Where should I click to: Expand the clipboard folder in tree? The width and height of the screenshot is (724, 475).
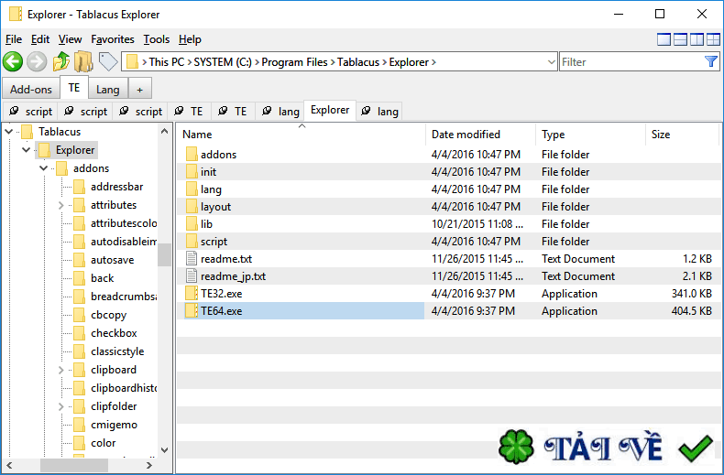61,370
